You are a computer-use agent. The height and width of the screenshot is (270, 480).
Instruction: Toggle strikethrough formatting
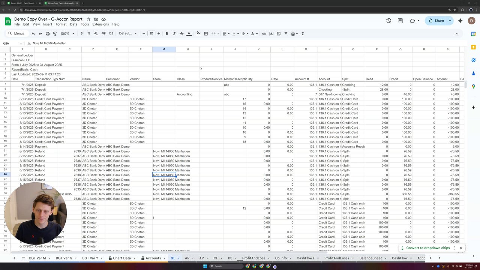pyautogui.click(x=181, y=34)
